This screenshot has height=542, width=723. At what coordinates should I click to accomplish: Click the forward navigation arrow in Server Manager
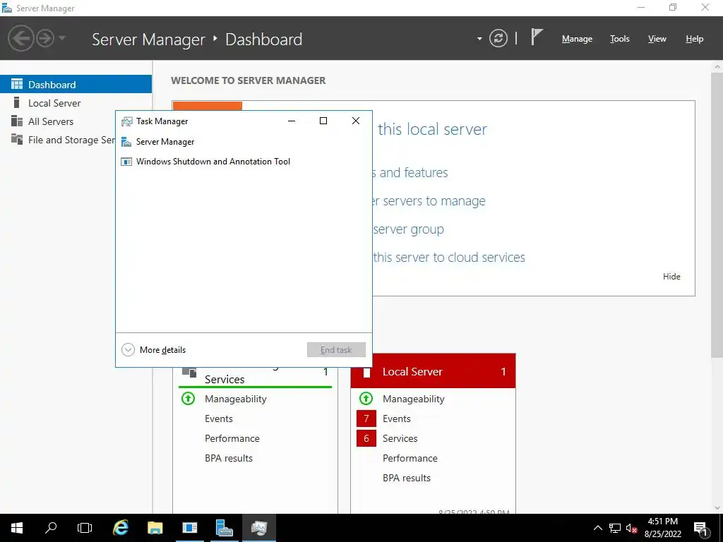click(44, 38)
